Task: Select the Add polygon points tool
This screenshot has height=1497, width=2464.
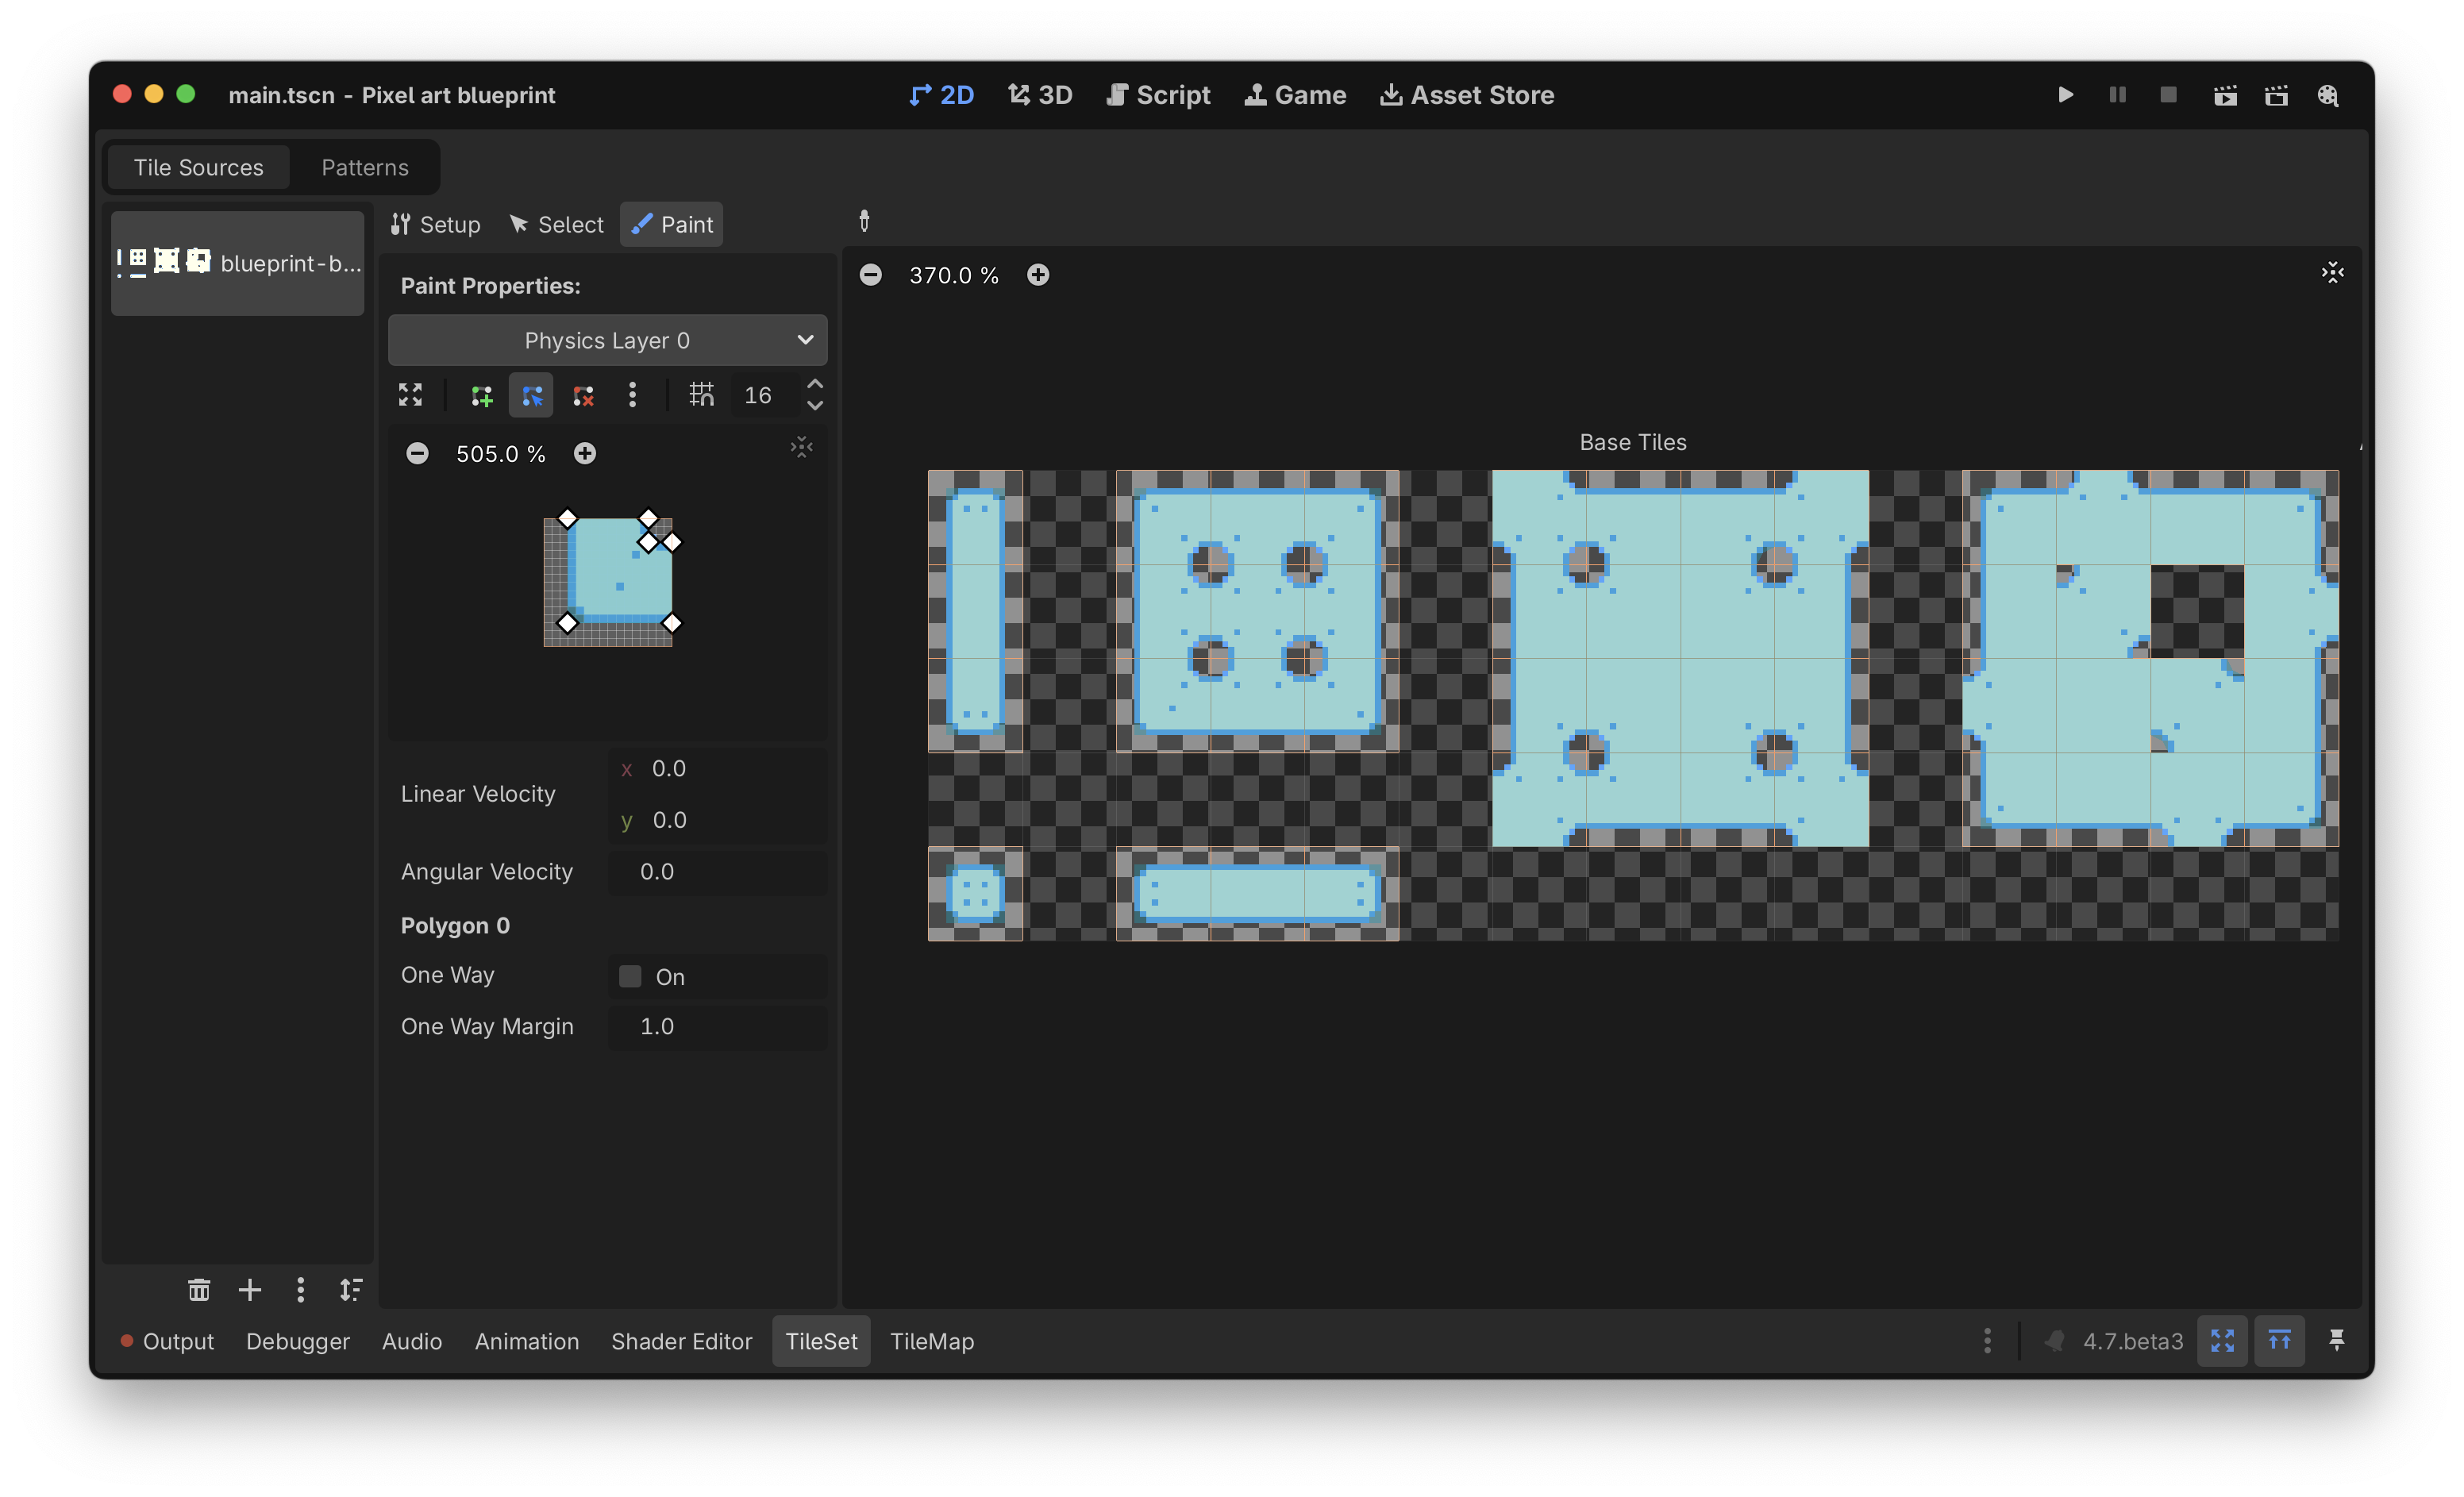Action: click(481, 395)
